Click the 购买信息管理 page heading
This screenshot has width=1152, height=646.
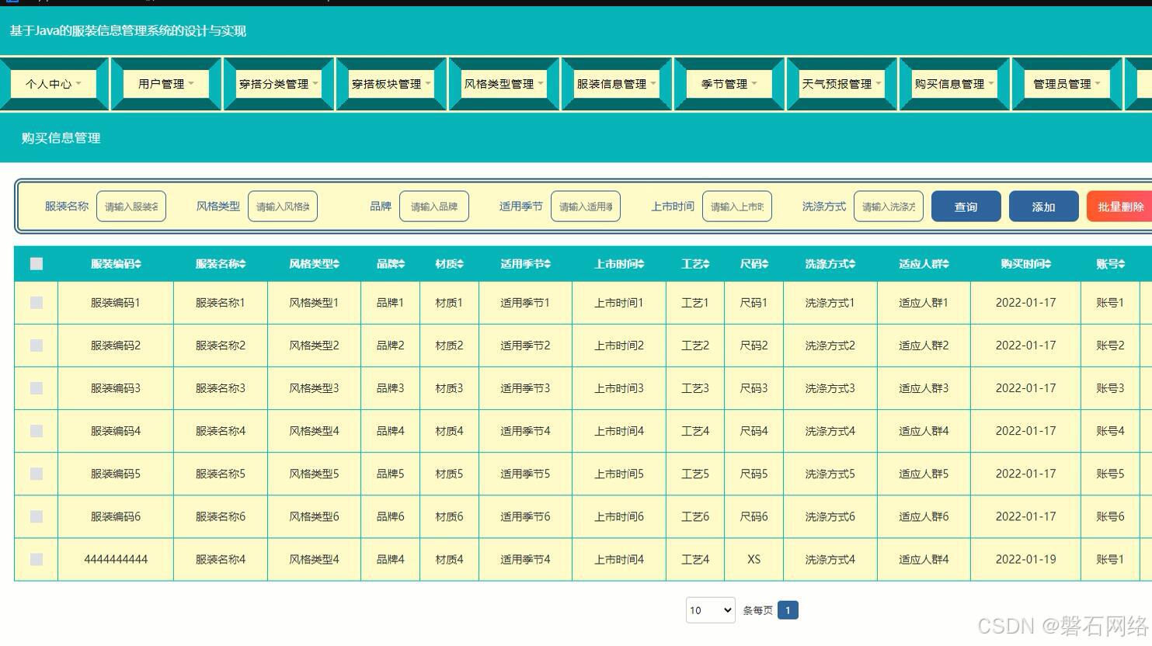point(61,138)
